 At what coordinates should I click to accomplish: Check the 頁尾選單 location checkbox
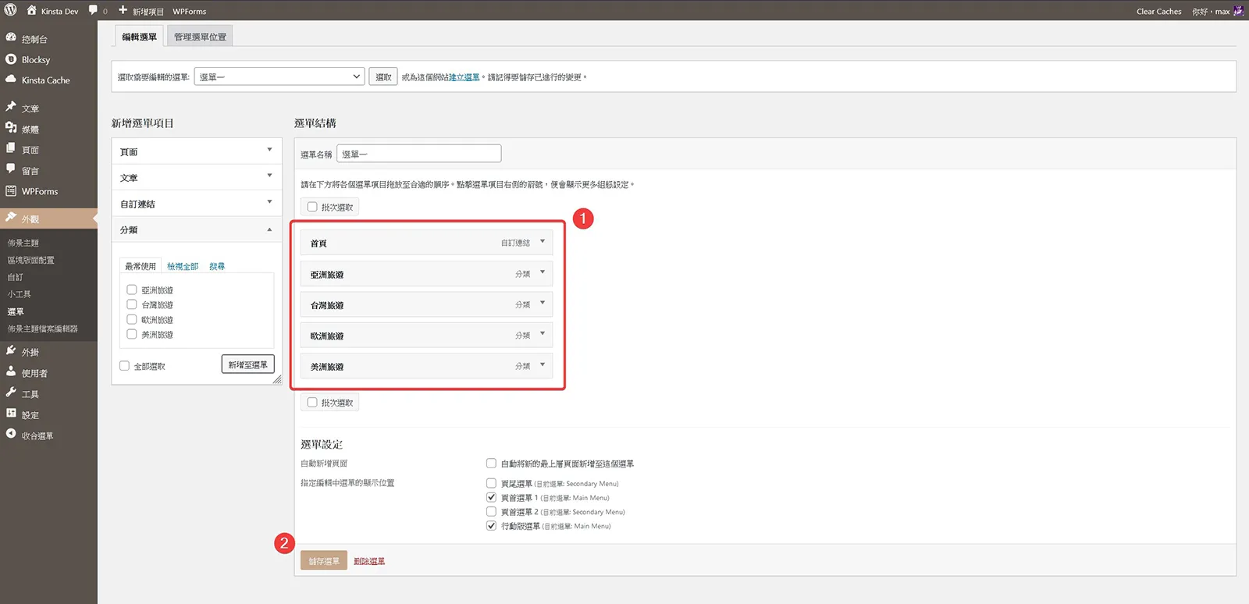click(x=491, y=483)
